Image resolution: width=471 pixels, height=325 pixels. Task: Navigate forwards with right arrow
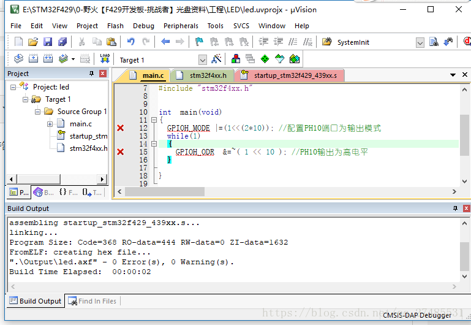point(180,42)
